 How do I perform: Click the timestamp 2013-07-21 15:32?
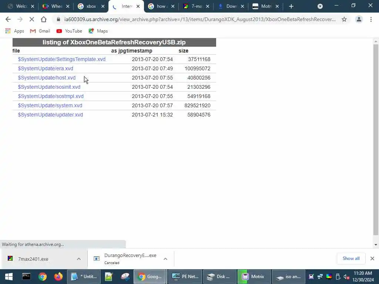point(152,115)
